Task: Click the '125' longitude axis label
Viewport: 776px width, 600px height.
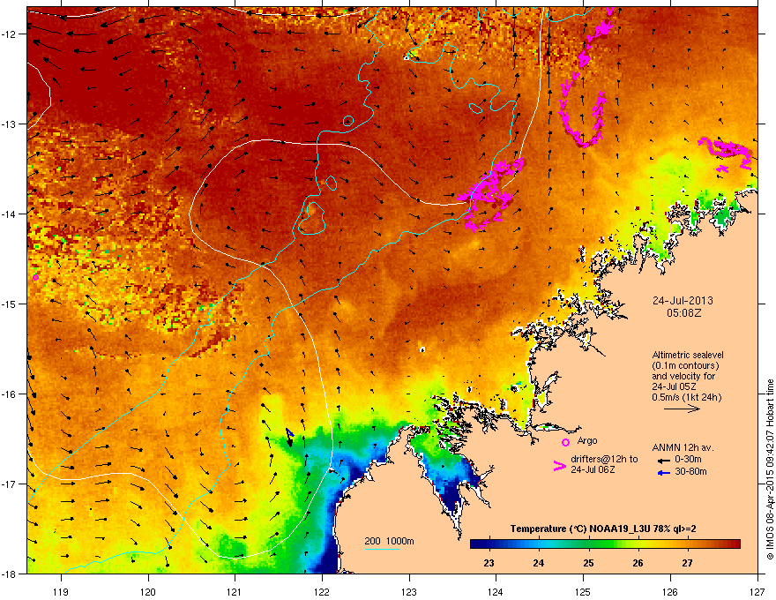Action: pyautogui.click(x=584, y=591)
